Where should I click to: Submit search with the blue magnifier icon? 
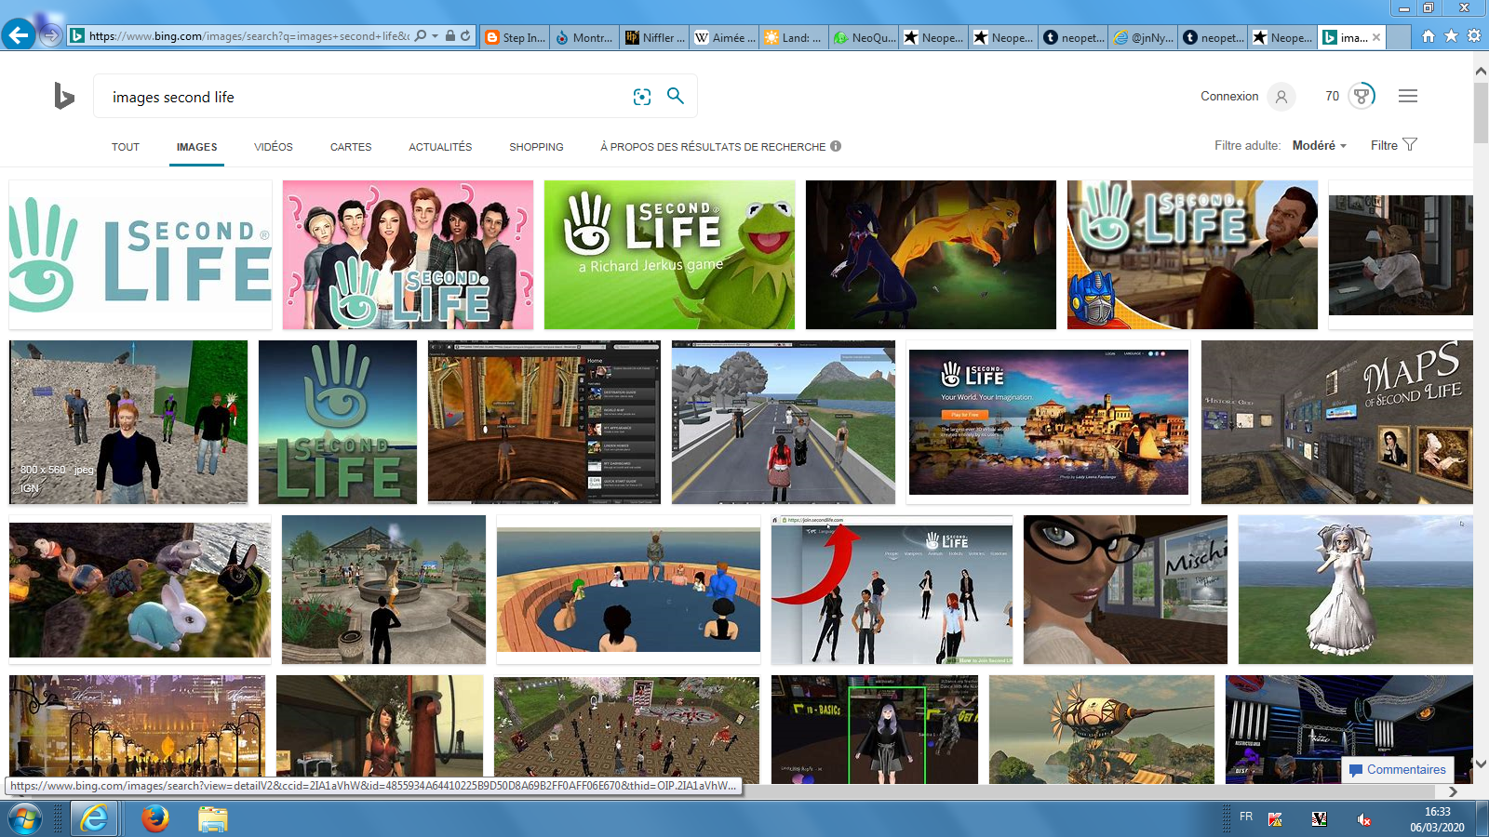pyautogui.click(x=676, y=96)
